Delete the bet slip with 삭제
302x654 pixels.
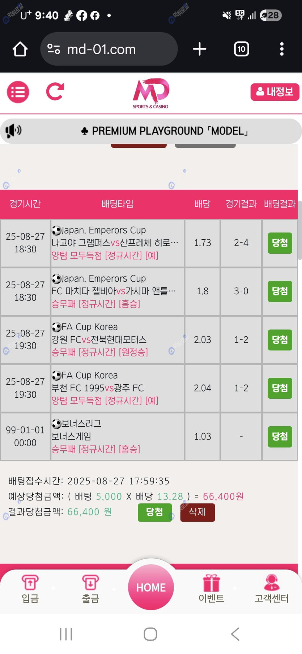click(197, 512)
